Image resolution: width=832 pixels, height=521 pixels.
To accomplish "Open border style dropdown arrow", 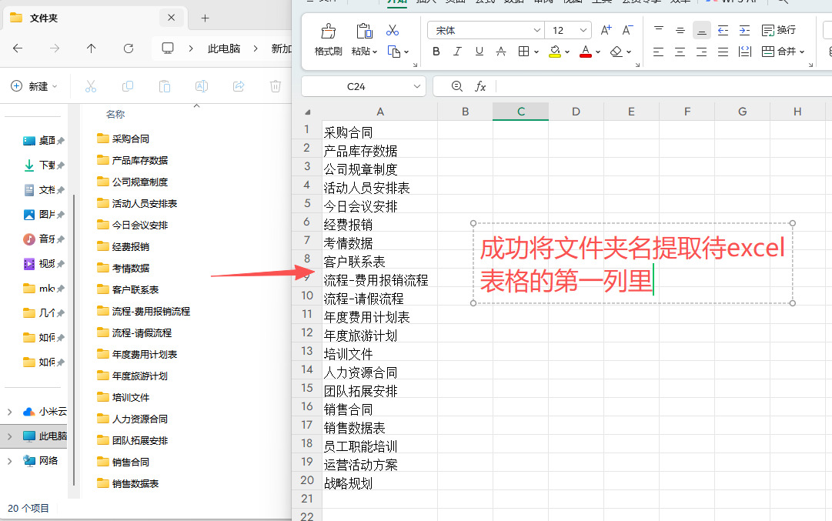I will pyautogui.click(x=536, y=52).
